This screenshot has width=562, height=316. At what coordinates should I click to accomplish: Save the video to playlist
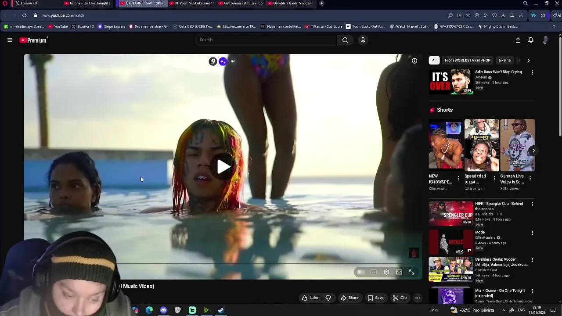pos(375,298)
